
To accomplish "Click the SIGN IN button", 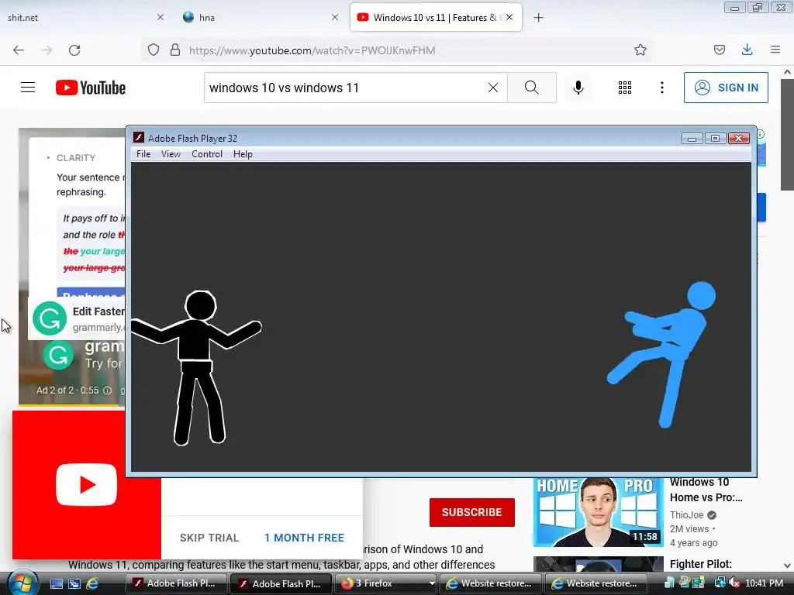I will (726, 88).
